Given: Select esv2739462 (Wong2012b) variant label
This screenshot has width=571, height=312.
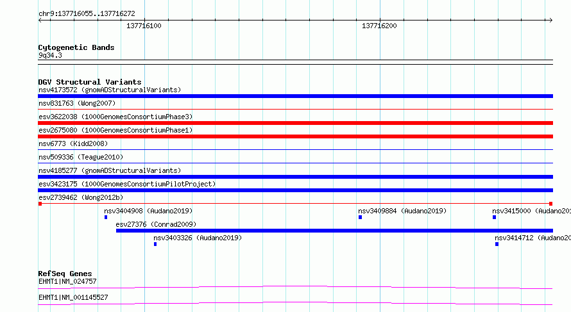Looking at the screenshot, I should point(81,197).
